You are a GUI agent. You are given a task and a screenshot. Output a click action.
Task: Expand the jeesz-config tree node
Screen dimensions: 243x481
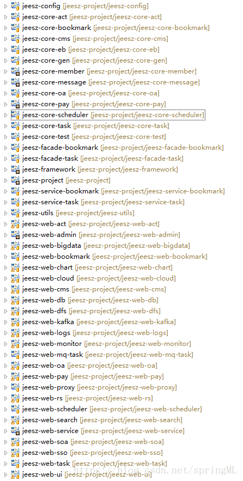[x=5, y=6]
